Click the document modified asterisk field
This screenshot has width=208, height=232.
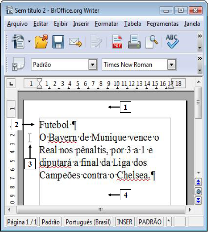pyautogui.click(x=169, y=222)
